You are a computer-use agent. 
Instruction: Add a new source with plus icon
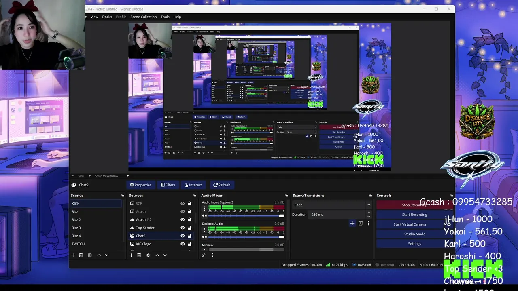click(x=131, y=255)
